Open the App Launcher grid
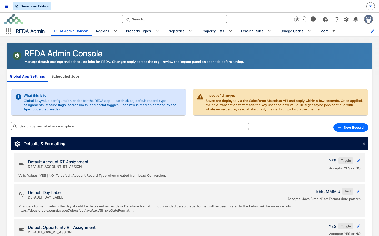 [8, 31]
